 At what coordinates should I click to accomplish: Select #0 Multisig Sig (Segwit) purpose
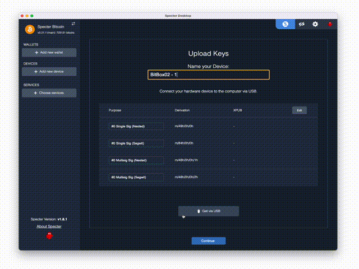coord(136,177)
